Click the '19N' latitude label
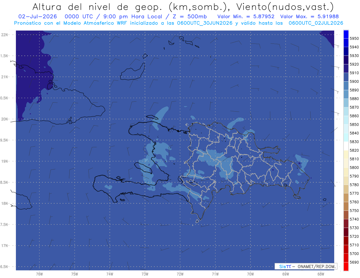Viewport: 360px width, 278px height. coord(4,161)
